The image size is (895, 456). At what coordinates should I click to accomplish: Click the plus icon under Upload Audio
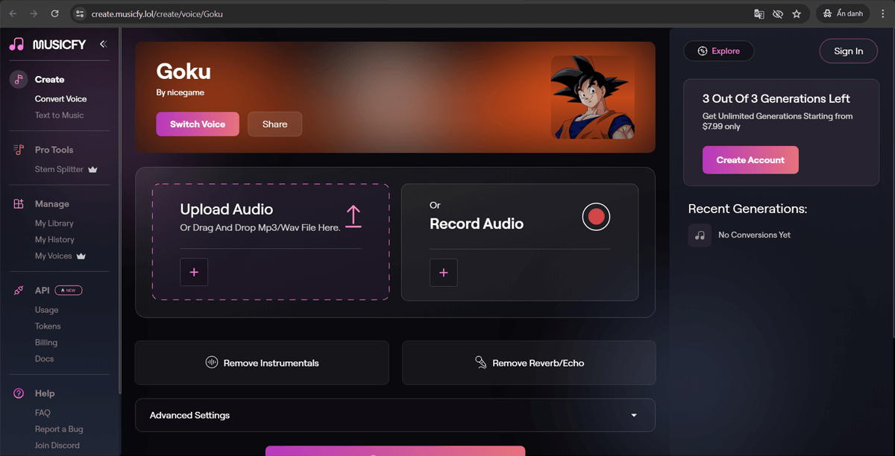(194, 273)
